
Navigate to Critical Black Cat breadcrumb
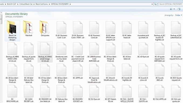(x=26, y=4)
